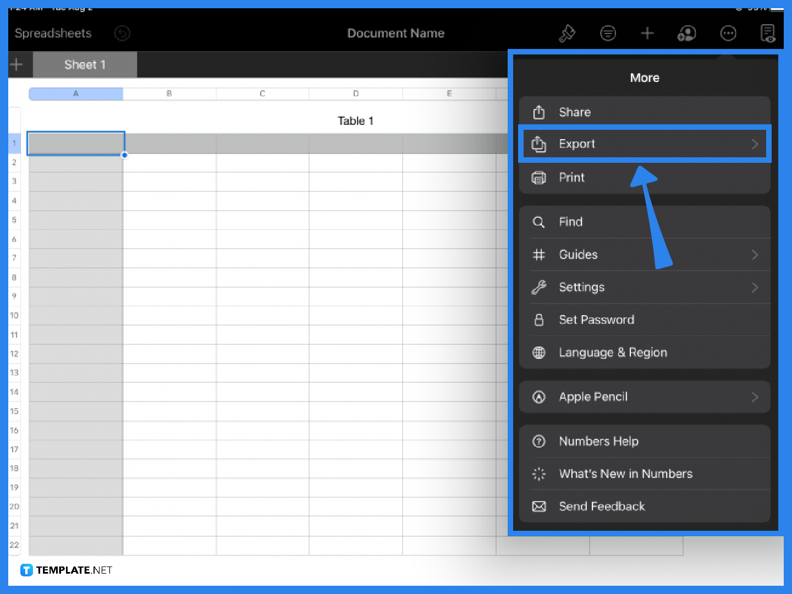792x594 pixels.
Task: Tap the plus icon to insert content
Action: click(647, 33)
